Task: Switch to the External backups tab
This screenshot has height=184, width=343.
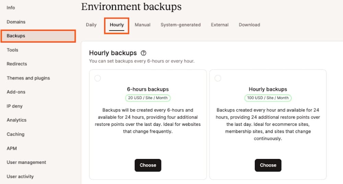Action: [x=220, y=25]
